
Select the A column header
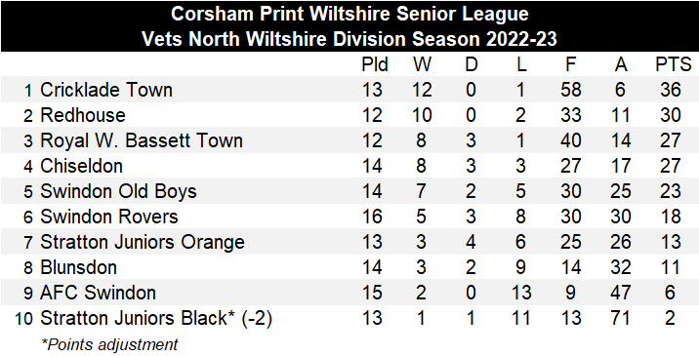coord(621,65)
